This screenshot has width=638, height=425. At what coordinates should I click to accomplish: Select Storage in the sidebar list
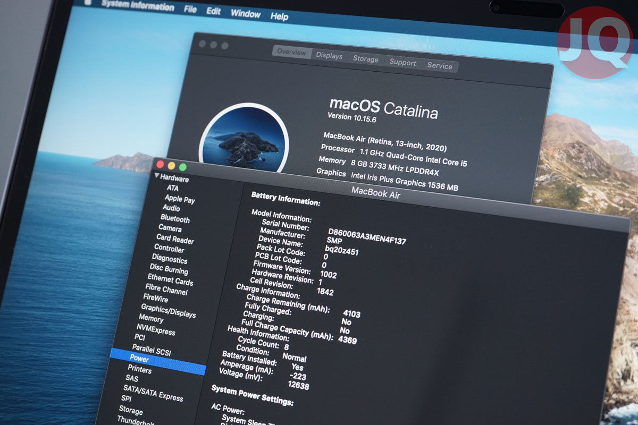point(131,410)
